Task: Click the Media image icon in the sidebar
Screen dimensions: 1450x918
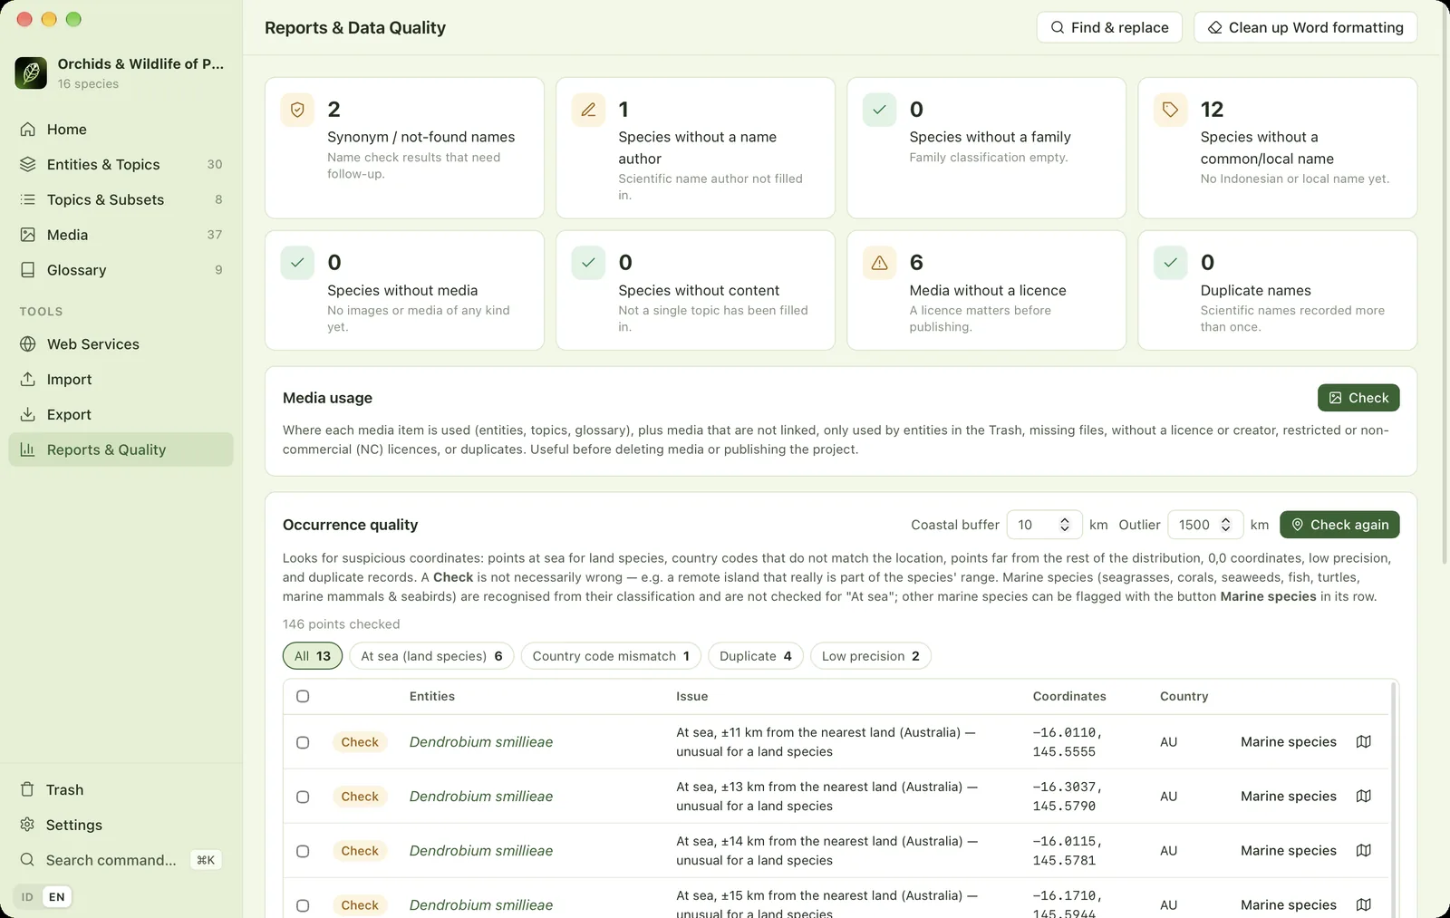Action: coord(28,235)
